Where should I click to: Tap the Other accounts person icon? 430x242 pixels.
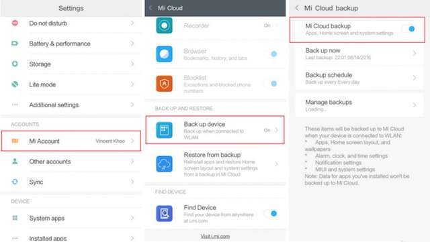tap(15, 162)
